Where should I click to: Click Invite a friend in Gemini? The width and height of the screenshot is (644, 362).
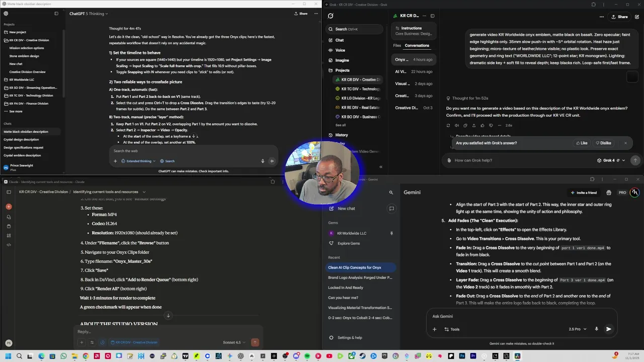[x=584, y=193]
